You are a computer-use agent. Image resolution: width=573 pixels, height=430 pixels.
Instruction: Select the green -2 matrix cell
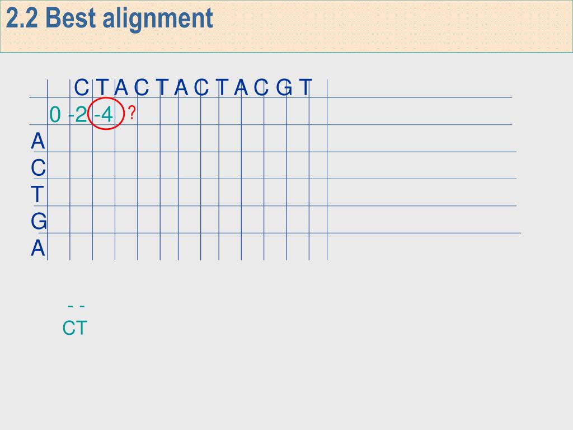[x=77, y=114]
